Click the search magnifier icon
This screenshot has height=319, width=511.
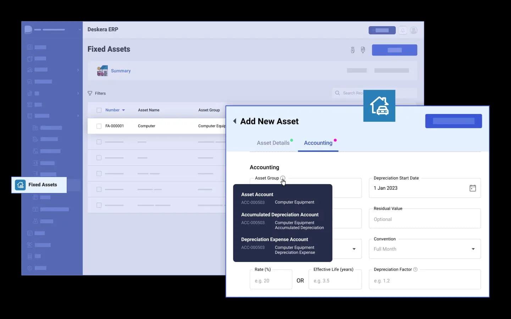click(337, 93)
